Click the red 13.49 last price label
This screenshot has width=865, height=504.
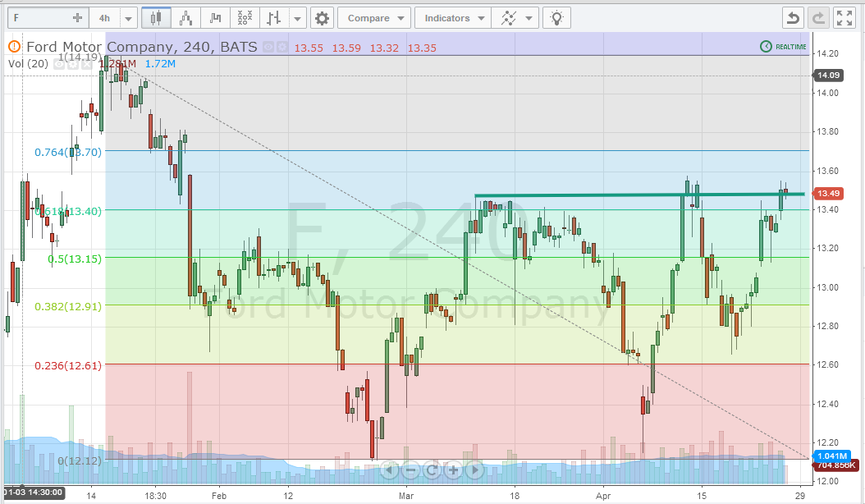[828, 193]
